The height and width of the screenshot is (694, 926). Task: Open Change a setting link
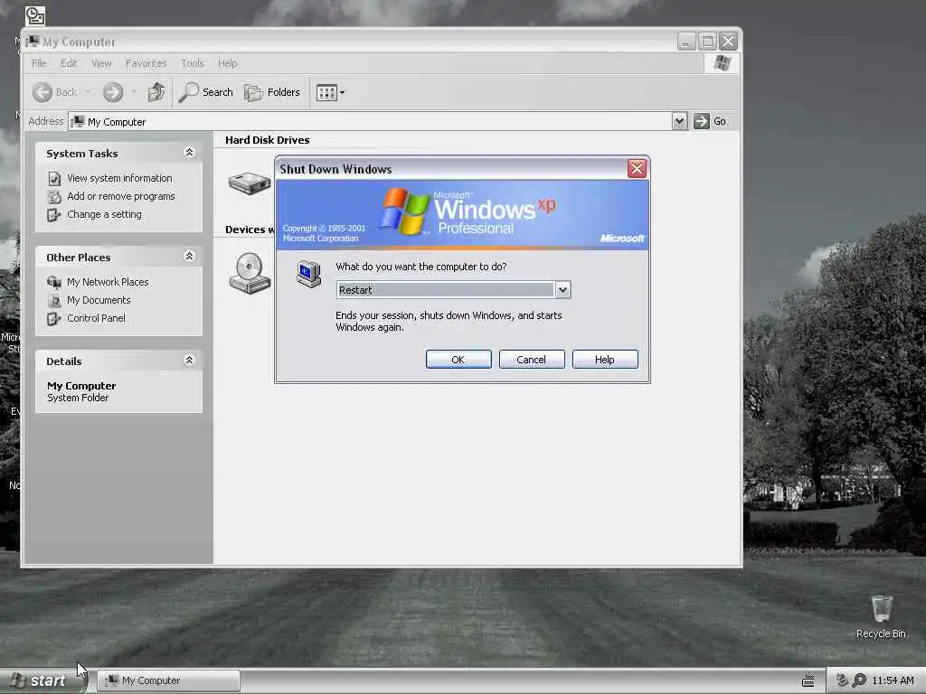pos(105,214)
